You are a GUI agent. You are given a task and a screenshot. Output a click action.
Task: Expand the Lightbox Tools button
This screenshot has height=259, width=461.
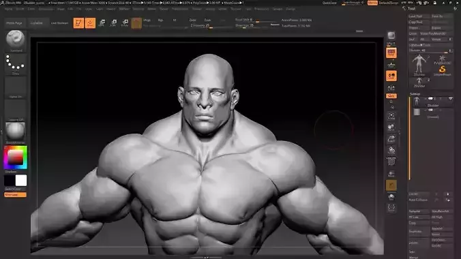click(x=431, y=45)
